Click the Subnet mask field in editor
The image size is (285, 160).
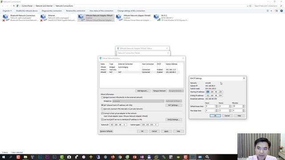pyautogui.click(x=150, y=125)
